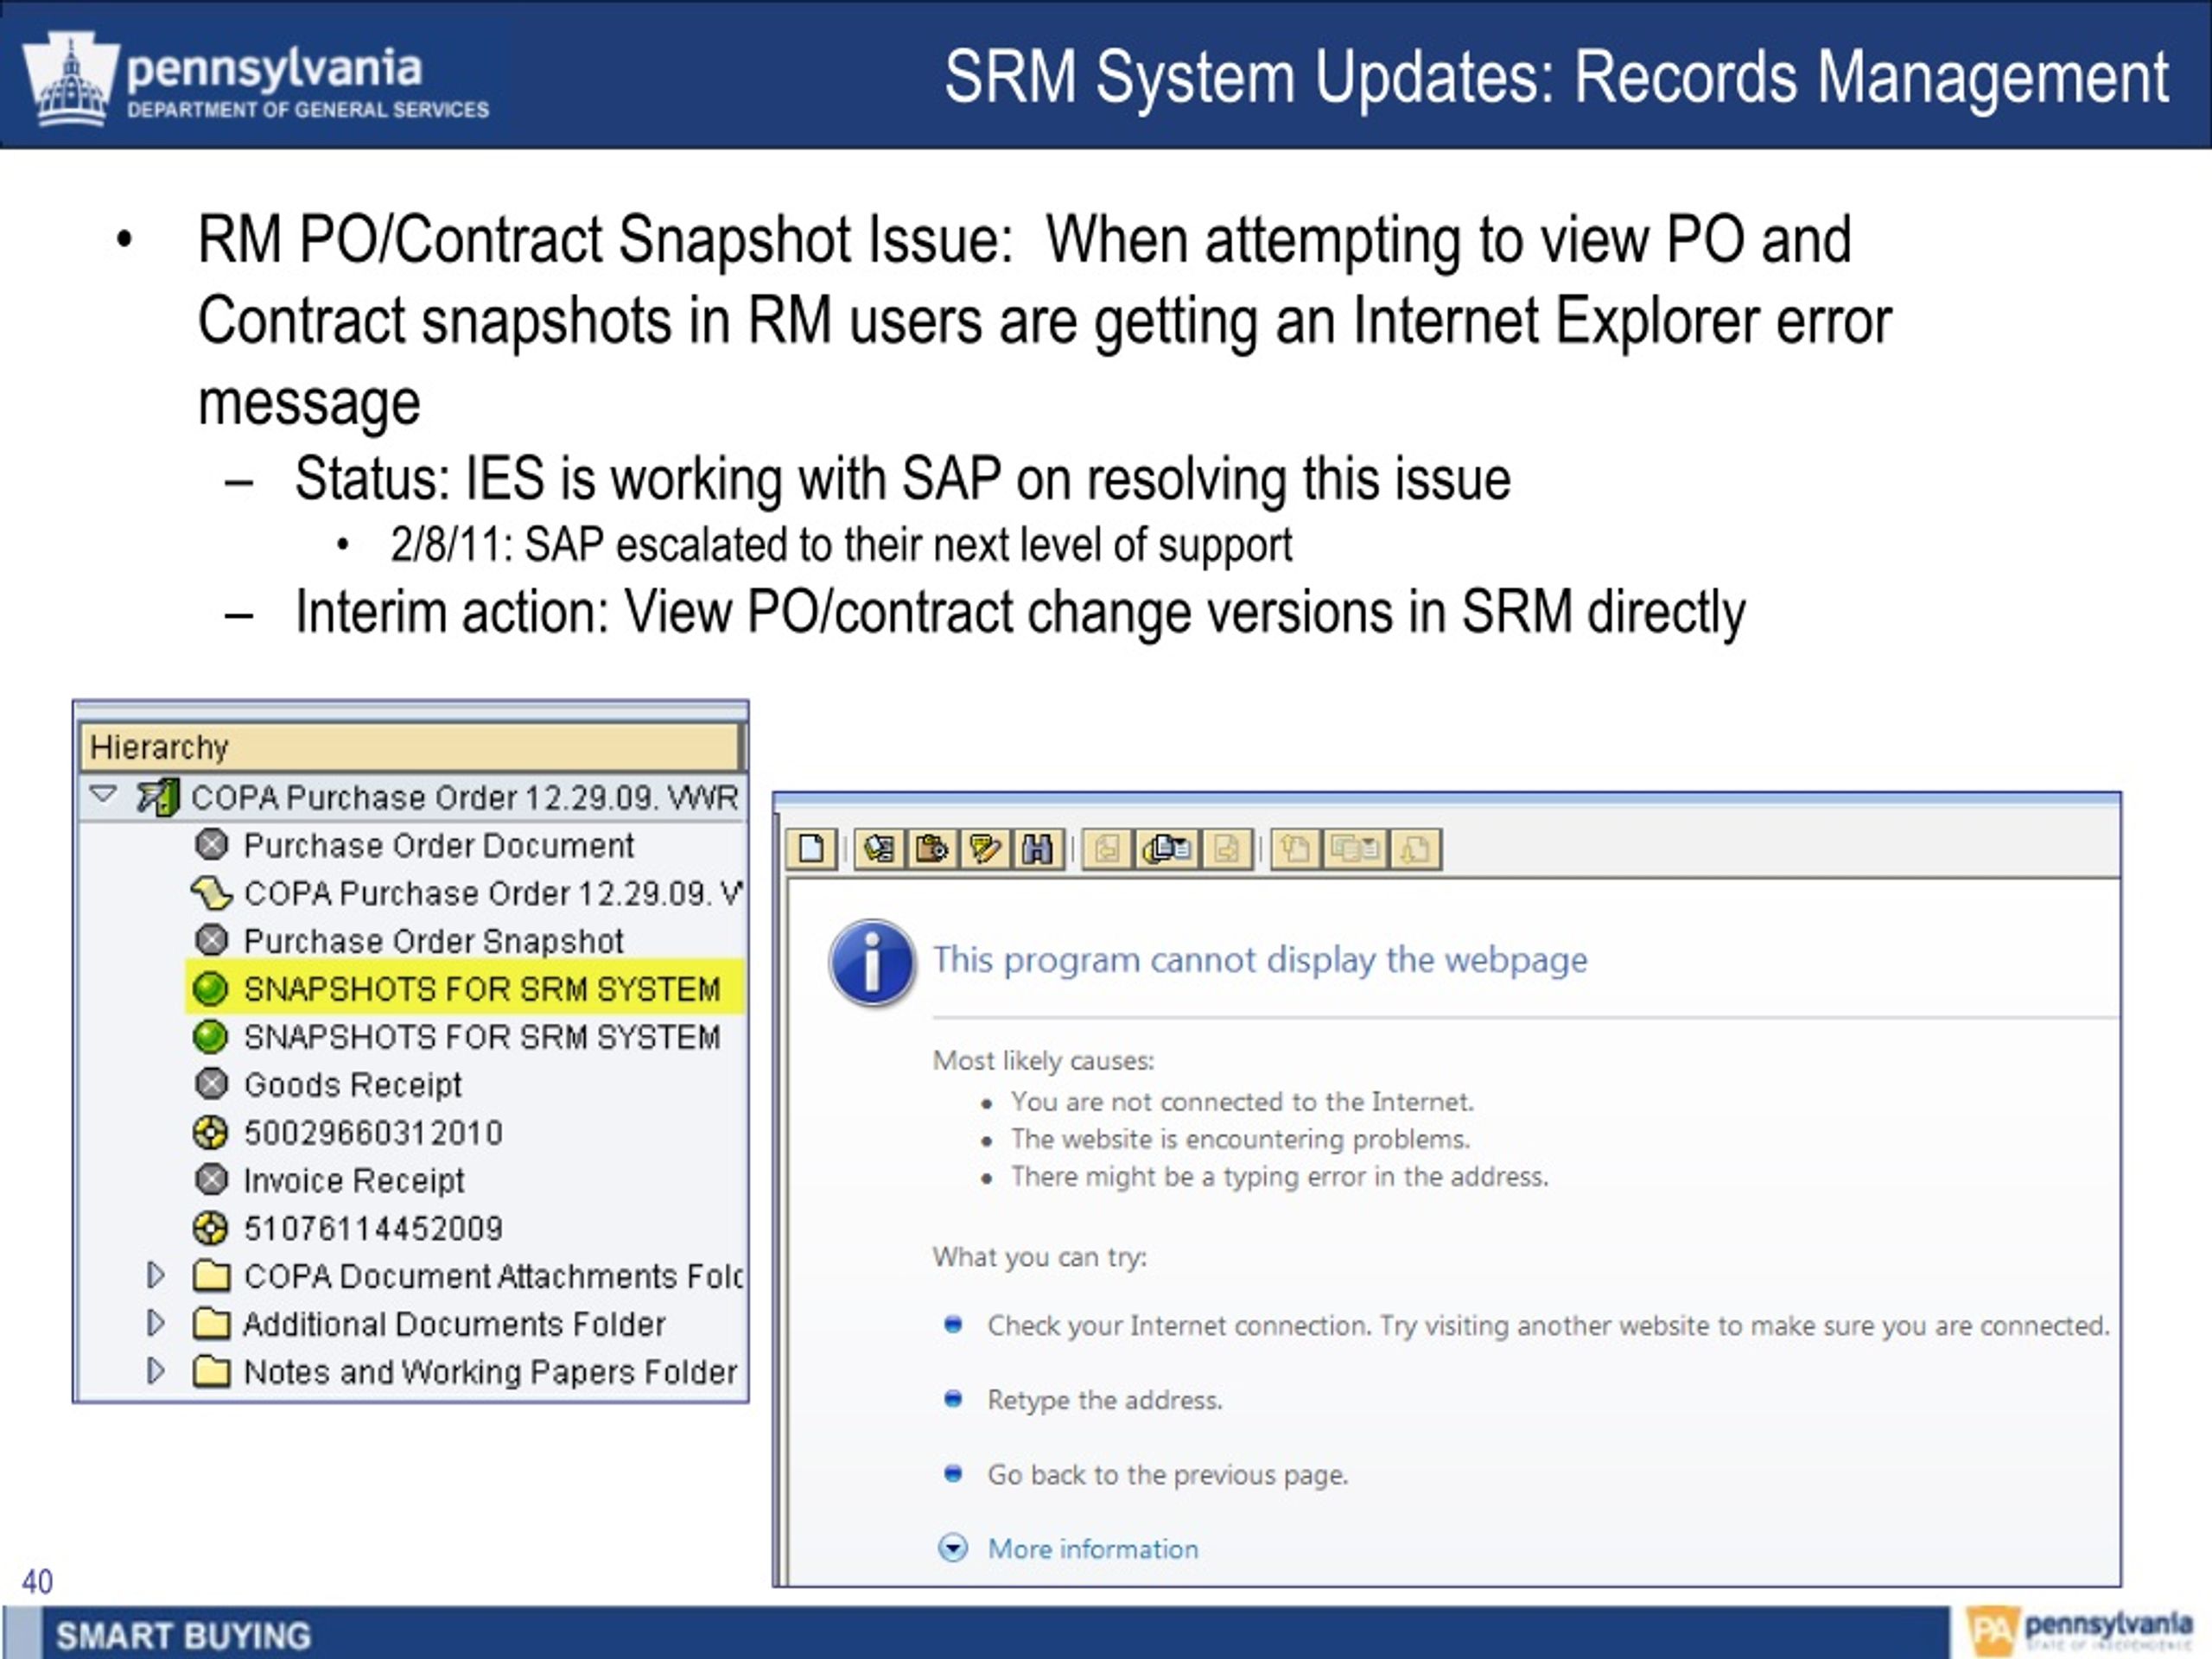
Task: Click "Go back to the previous page." text
Action: pos(1168,1475)
